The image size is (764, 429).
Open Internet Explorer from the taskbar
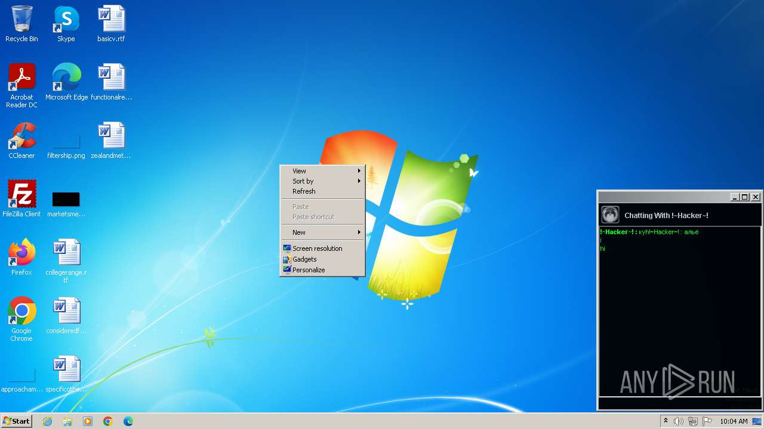tap(47, 421)
